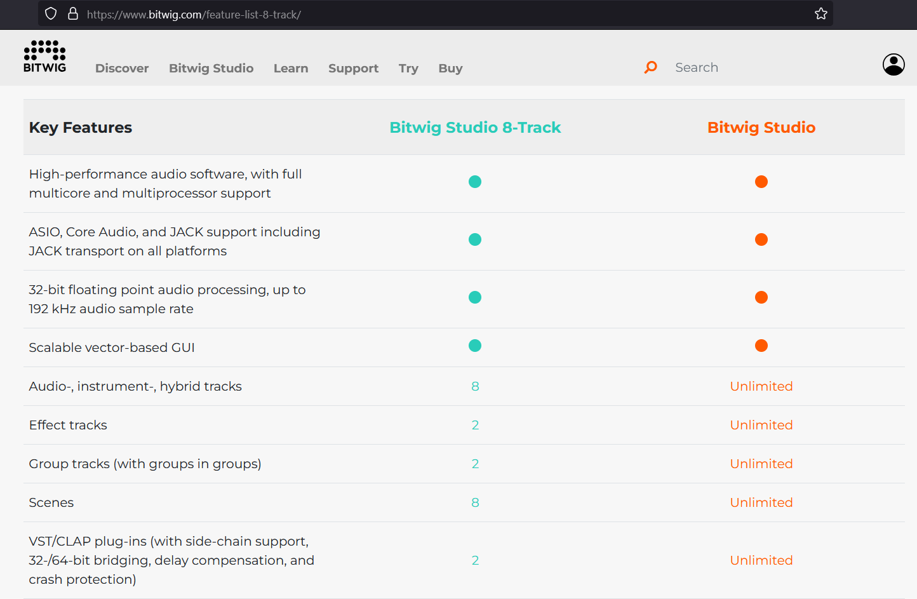Click Unlimited value in Effect tracks row

pos(761,425)
